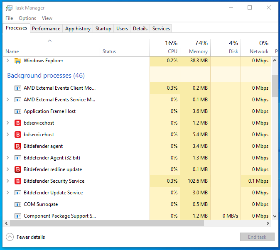Expand the Bitdefender Update Service entry

7,193
